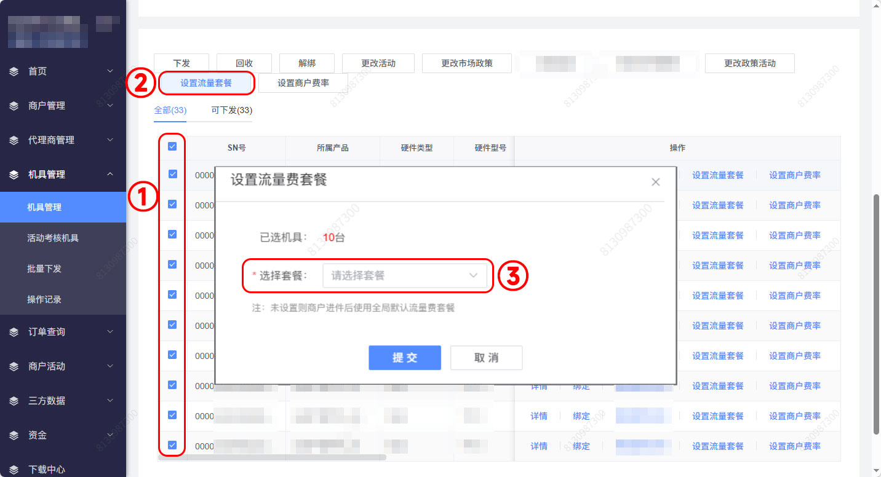Toggle the last row's checkbox
The width and height of the screenshot is (881, 477).
click(172, 446)
